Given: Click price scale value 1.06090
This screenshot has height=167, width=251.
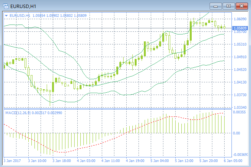Looking at the screenshot, I should (x=240, y=19).
